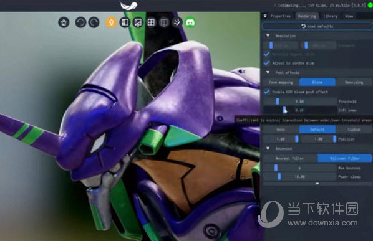Image resolution: width=373 pixels, height=241 pixels.
Task: Select the Bilinear filter option
Action: coord(345,158)
